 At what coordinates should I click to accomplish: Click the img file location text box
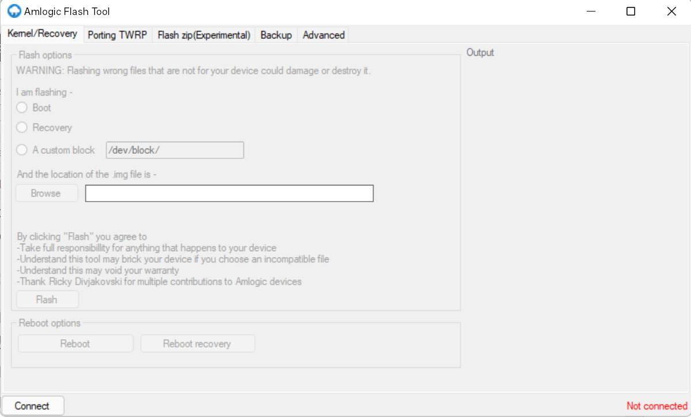229,193
